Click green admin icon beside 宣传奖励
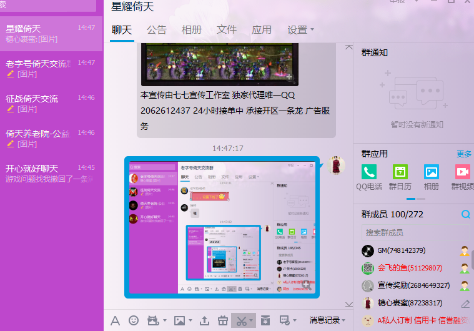The height and width of the screenshot is (331, 474). 465,286
